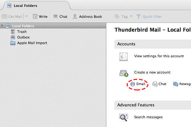Click the Newsgroups account icon

176,84
